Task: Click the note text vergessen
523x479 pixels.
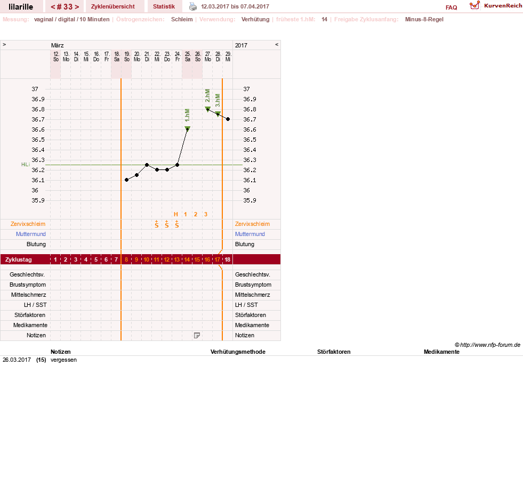Action: (63, 360)
